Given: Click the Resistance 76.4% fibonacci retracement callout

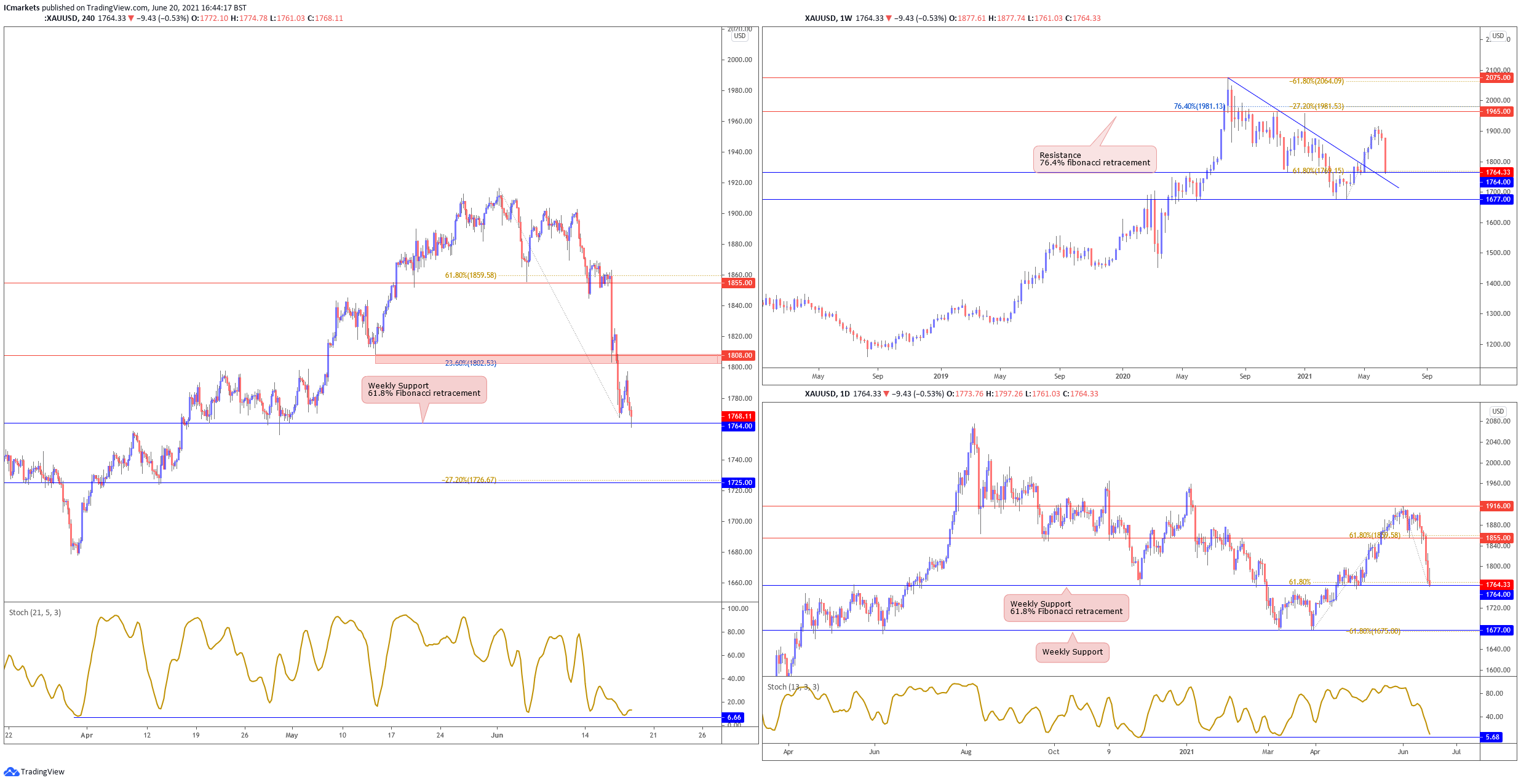Looking at the screenshot, I should pyautogui.click(x=1094, y=159).
